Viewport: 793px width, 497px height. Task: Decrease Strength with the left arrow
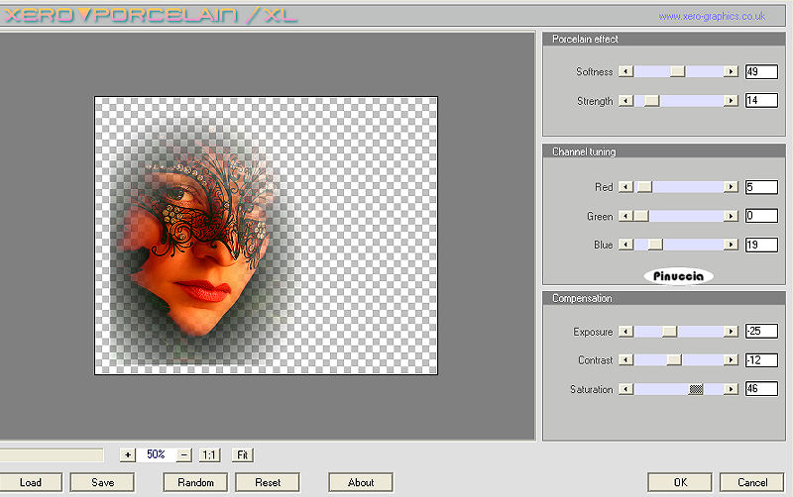pyautogui.click(x=626, y=101)
